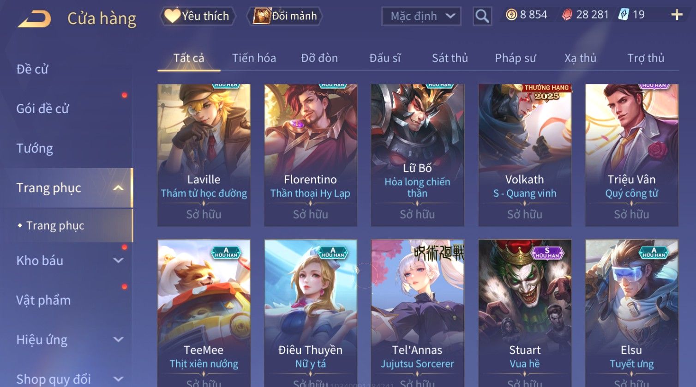The image size is (696, 387).
Task: Select the Laville Thám tử học đường card
Action: pyautogui.click(x=204, y=155)
